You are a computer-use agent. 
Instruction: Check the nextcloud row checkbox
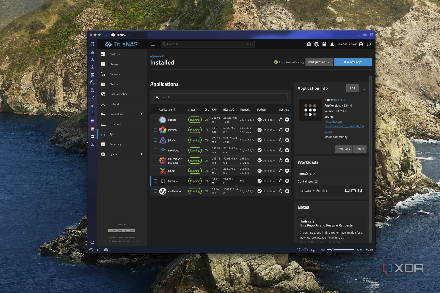[155, 150]
